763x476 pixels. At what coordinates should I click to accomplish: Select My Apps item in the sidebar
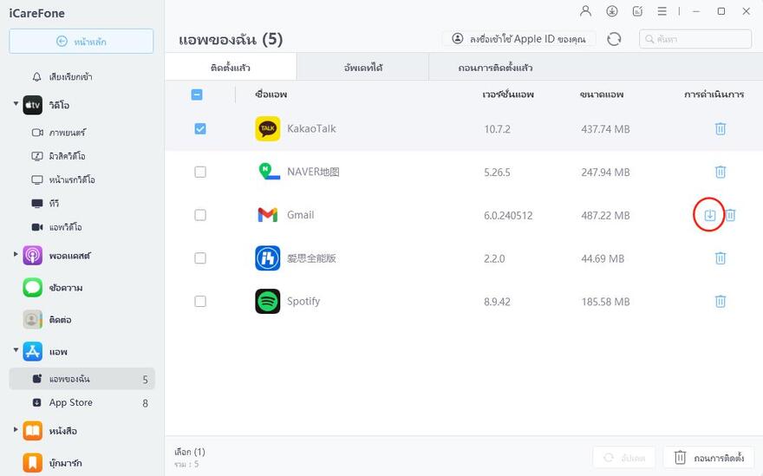[x=82, y=379]
